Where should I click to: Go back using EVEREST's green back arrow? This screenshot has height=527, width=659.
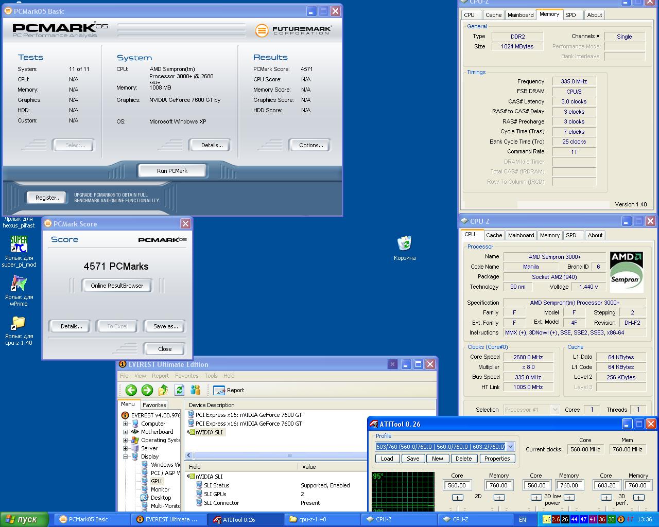[x=131, y=390]
